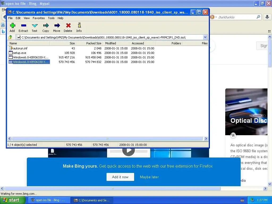Sort by Accessed column header

coord(142,43)
